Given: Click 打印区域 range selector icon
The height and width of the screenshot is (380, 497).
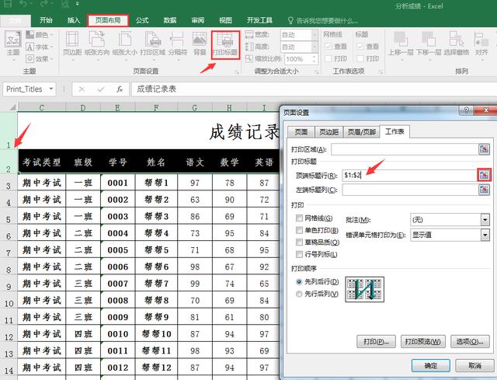Looking at the screenshot, I should pos(484,149).
